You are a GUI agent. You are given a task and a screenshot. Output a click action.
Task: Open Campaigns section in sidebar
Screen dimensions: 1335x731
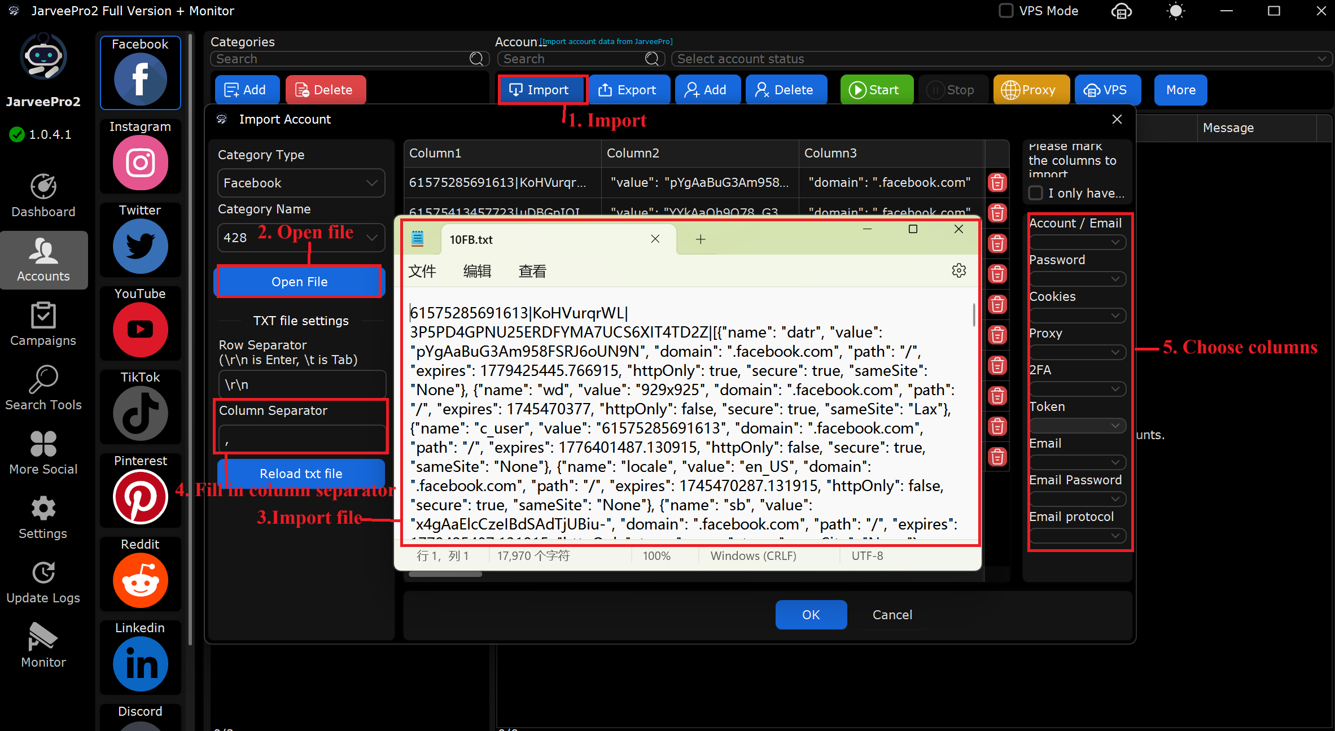click(x=43, y=324)
